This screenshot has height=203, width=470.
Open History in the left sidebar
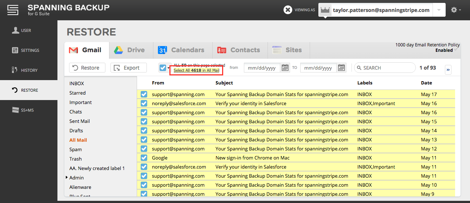pyautogui.click(x=29, y=70)
